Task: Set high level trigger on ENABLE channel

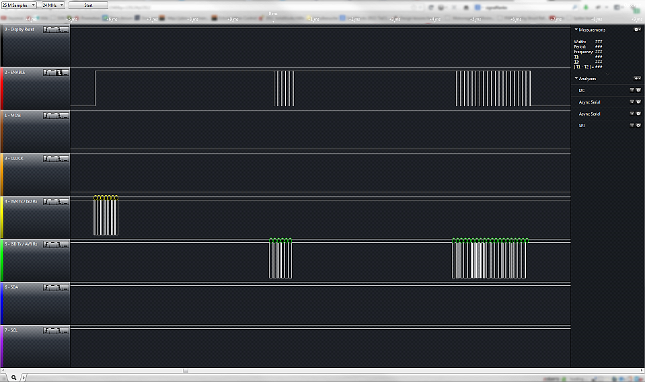Action: click(52, 73)
